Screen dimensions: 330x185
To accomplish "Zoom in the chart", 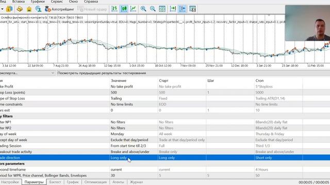I will 143,9.
